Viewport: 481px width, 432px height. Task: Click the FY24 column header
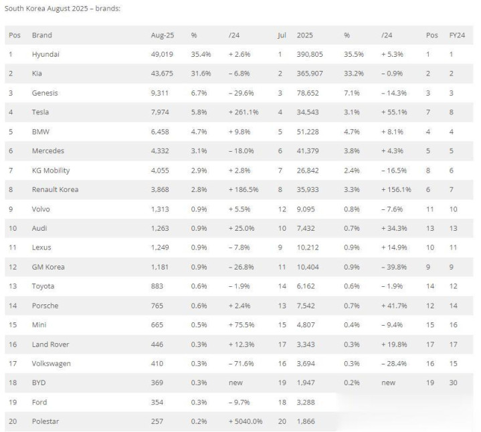457,35
